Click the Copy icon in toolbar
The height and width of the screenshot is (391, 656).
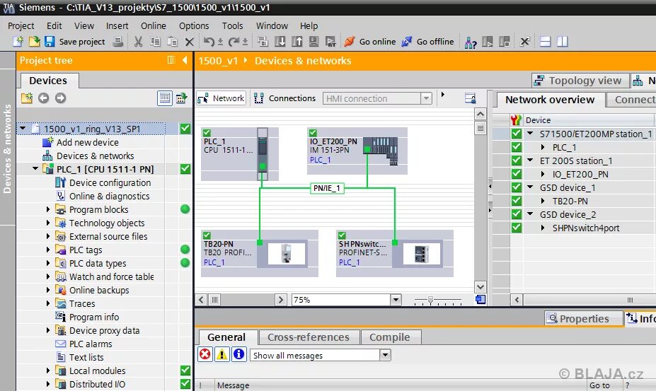(x=155, y=42)
